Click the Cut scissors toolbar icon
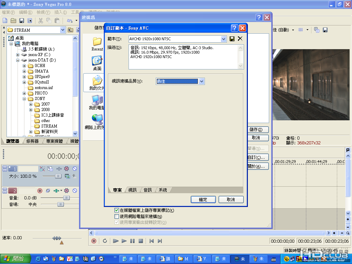The width and height of the screenshot is (352, 264). 41,21
